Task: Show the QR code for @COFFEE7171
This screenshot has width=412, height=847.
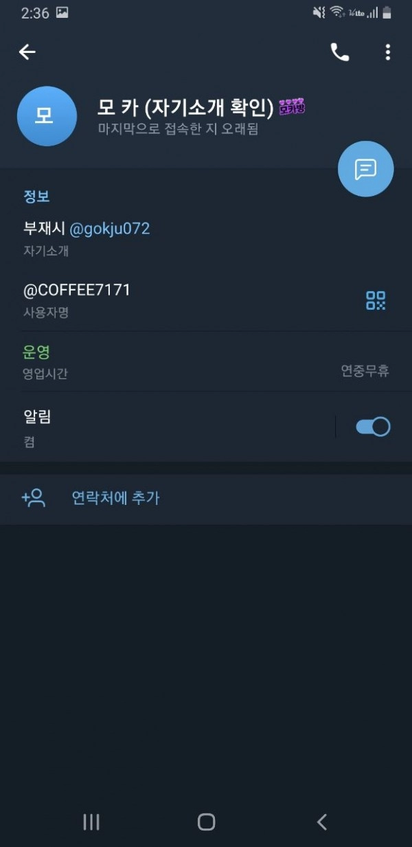Action: [x=376, y=300]
